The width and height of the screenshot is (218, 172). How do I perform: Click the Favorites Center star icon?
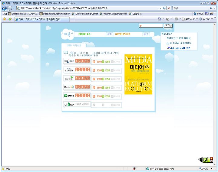(x=5, y=19)
